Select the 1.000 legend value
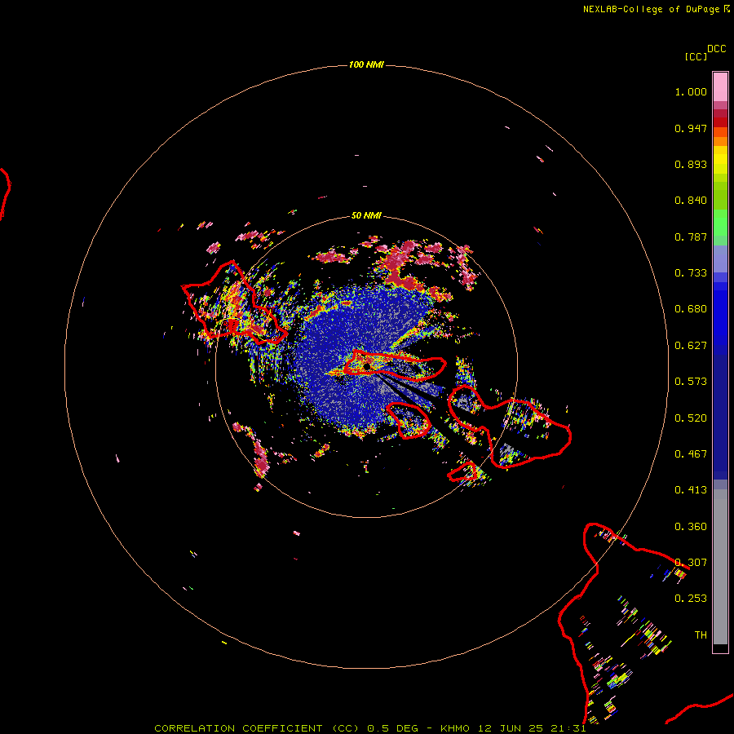The width and height of the screenshot is (734, 734). [691, 91]
